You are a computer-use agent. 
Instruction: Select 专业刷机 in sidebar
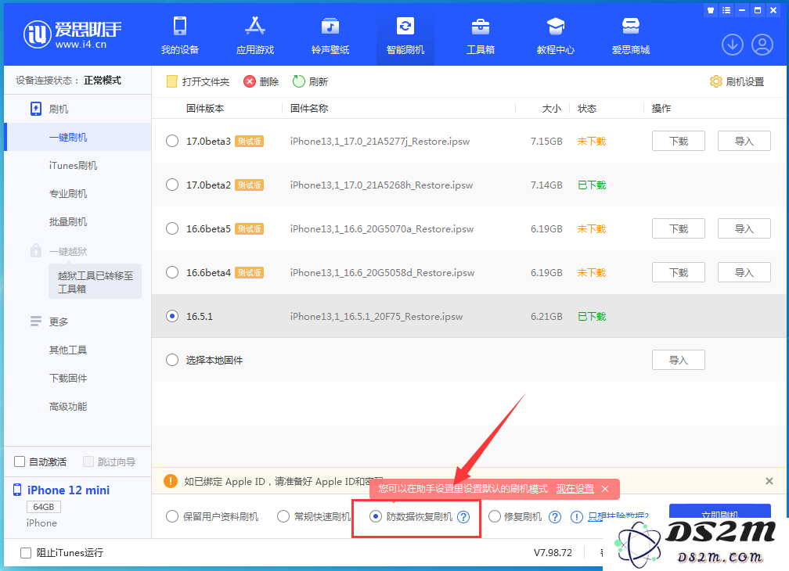[68, 193]
